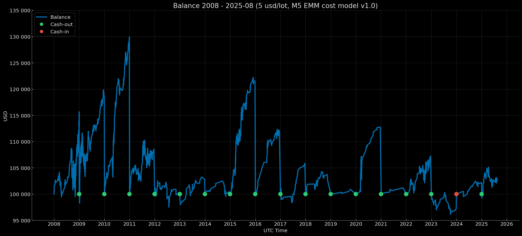
Task: Click the red Cash-in marker near 2024
Action: [456, 194]
